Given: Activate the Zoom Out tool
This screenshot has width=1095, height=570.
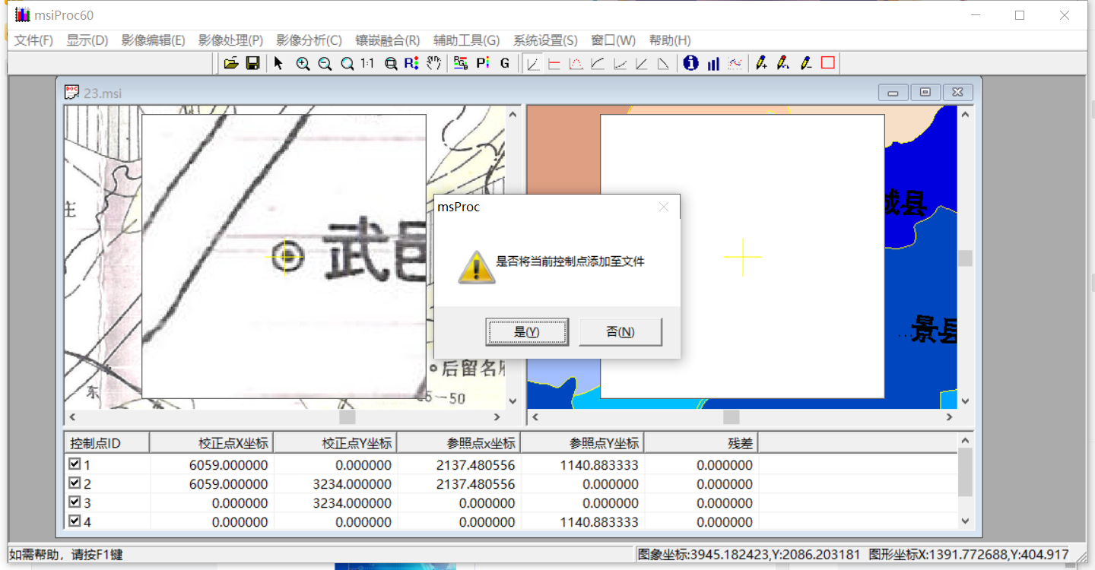Looking at the screenshot, I should (325, 63).
